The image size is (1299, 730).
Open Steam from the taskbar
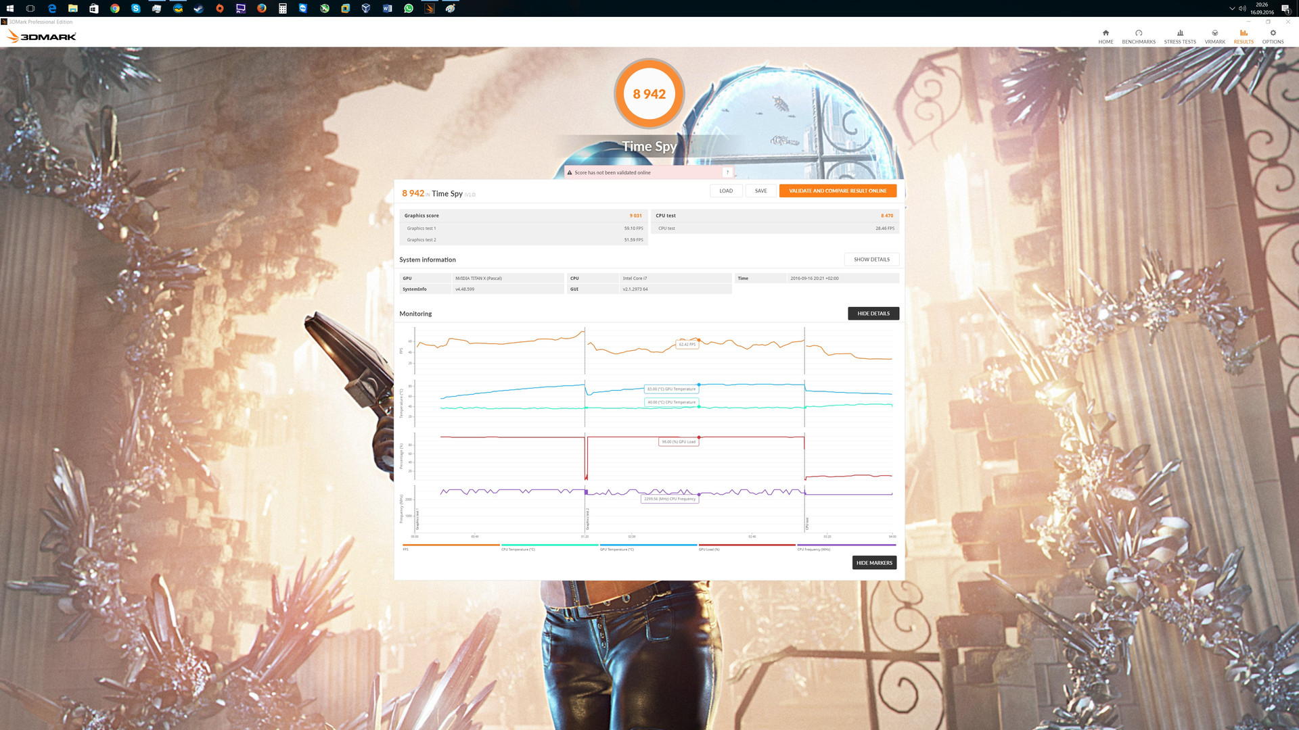click(x=199, y=8)
